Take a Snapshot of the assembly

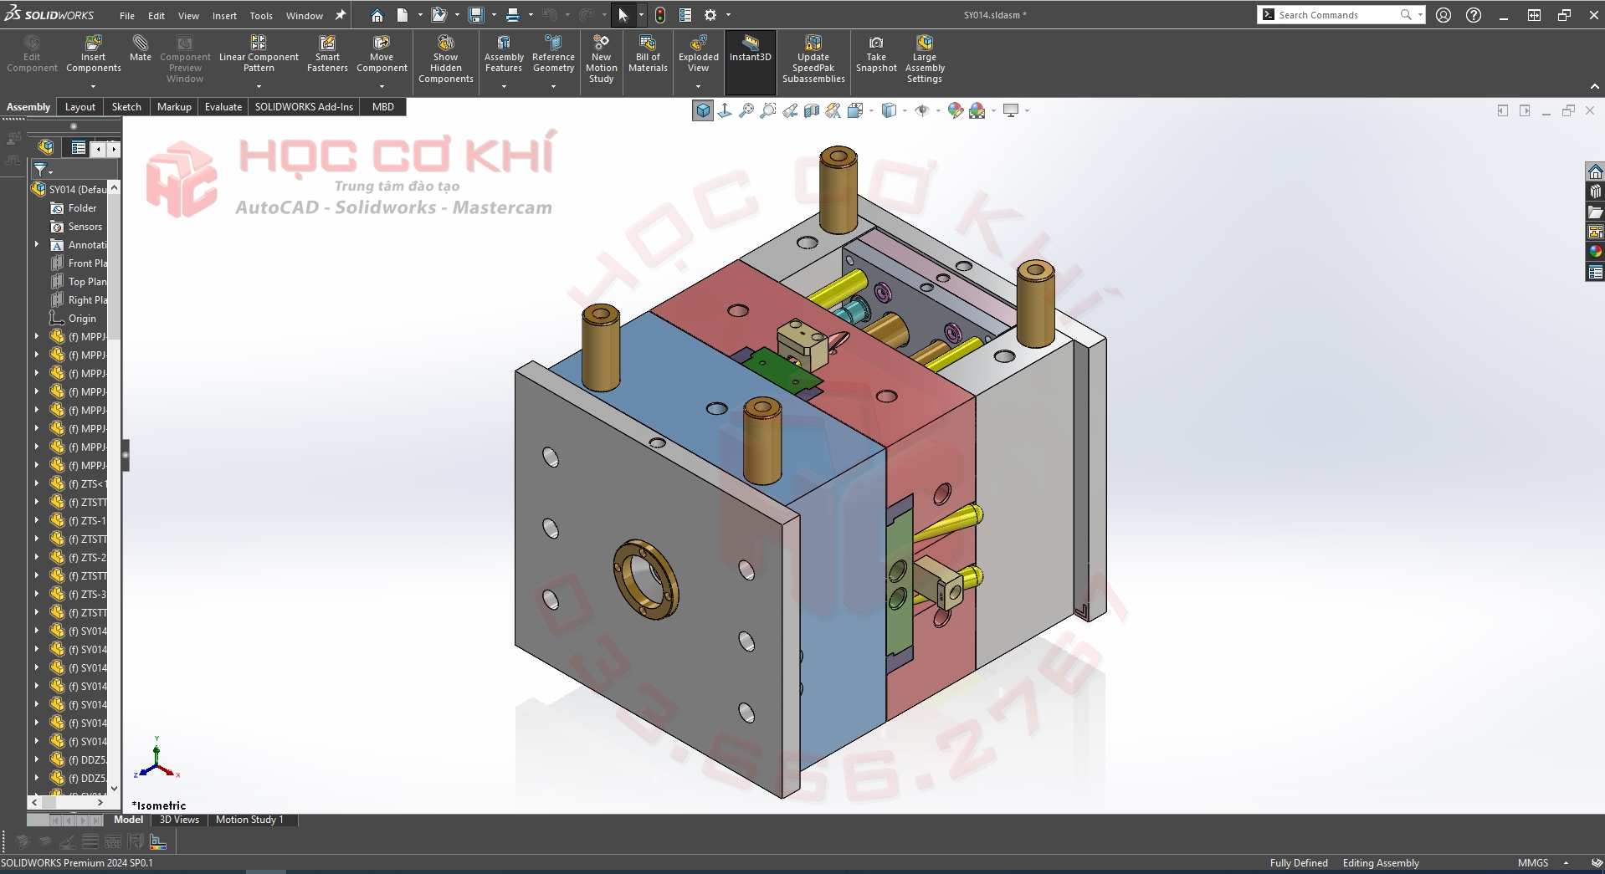pos(876,54)
